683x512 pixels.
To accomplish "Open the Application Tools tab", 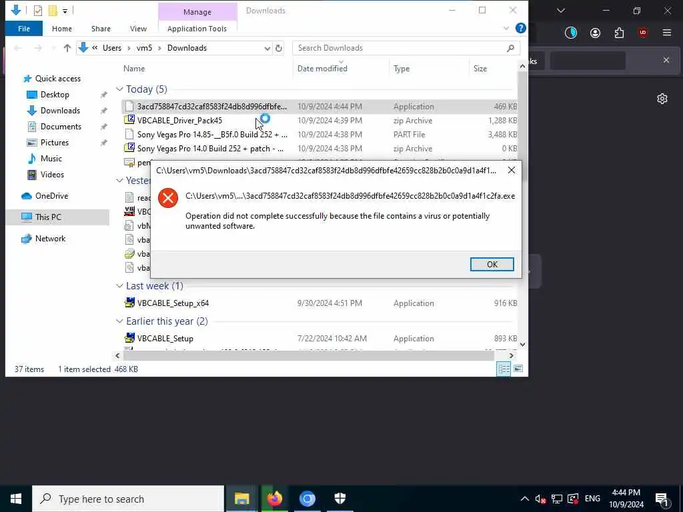I will point(197,29).
